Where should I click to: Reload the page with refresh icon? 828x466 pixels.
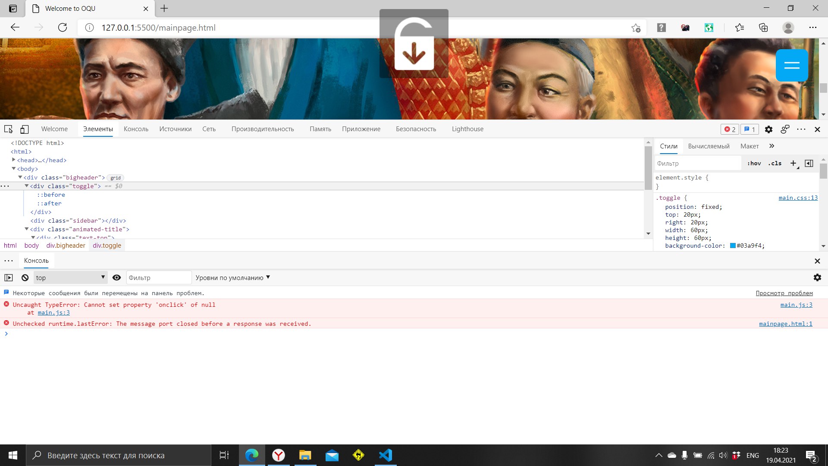[63, 28]
